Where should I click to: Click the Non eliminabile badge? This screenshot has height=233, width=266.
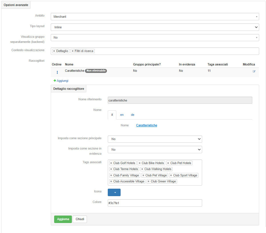(96, 71)
